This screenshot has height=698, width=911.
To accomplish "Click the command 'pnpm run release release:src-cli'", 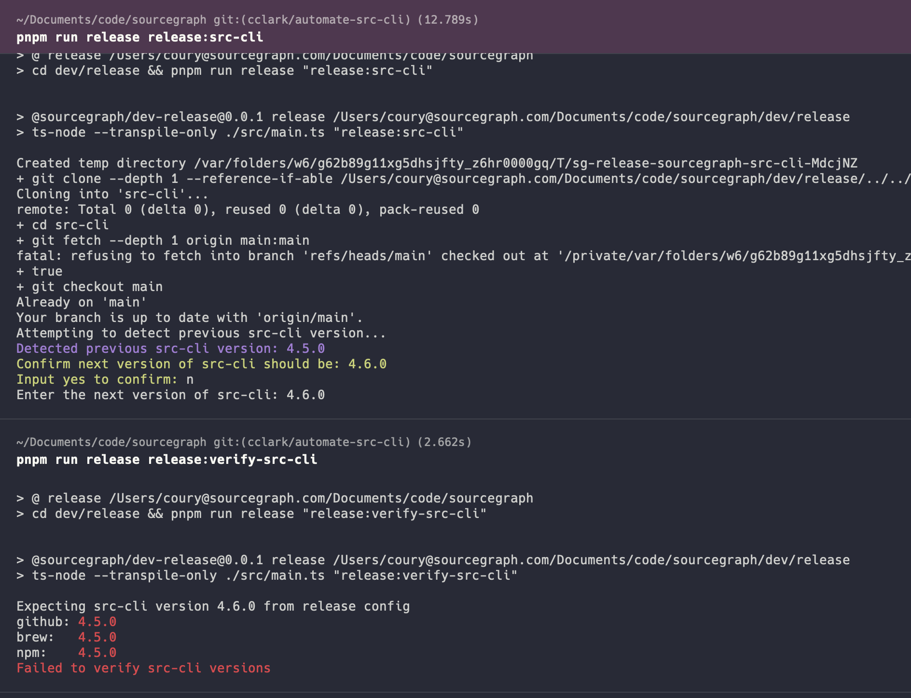I will pyautogui.click(x=140, y=37).
